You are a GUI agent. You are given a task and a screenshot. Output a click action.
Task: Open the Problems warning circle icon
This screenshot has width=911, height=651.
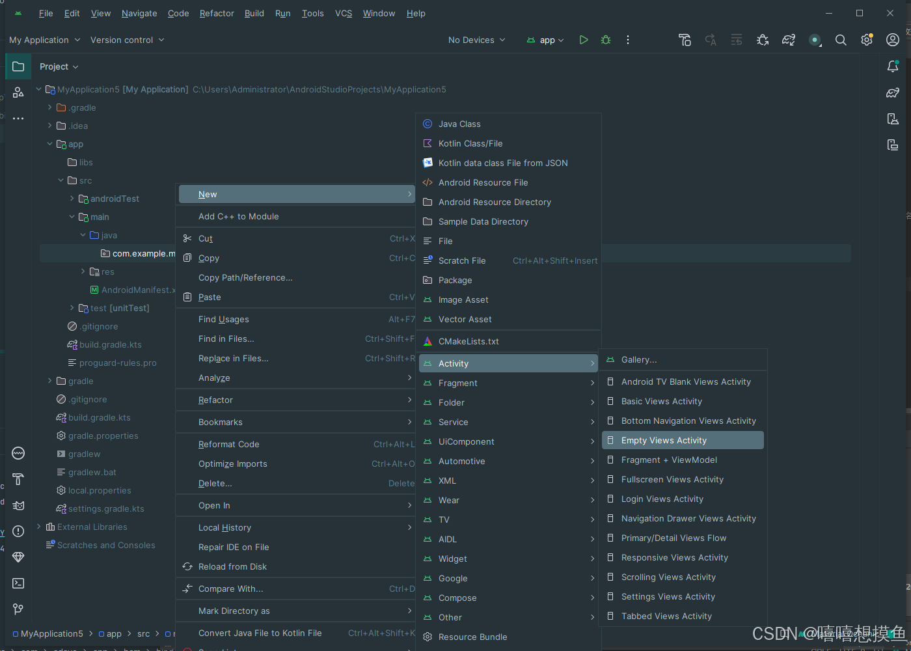pos(18,531)
